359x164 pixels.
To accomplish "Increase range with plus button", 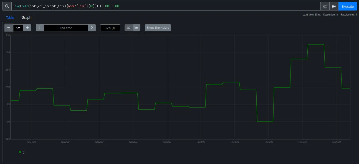I will (x=27, y=28).
